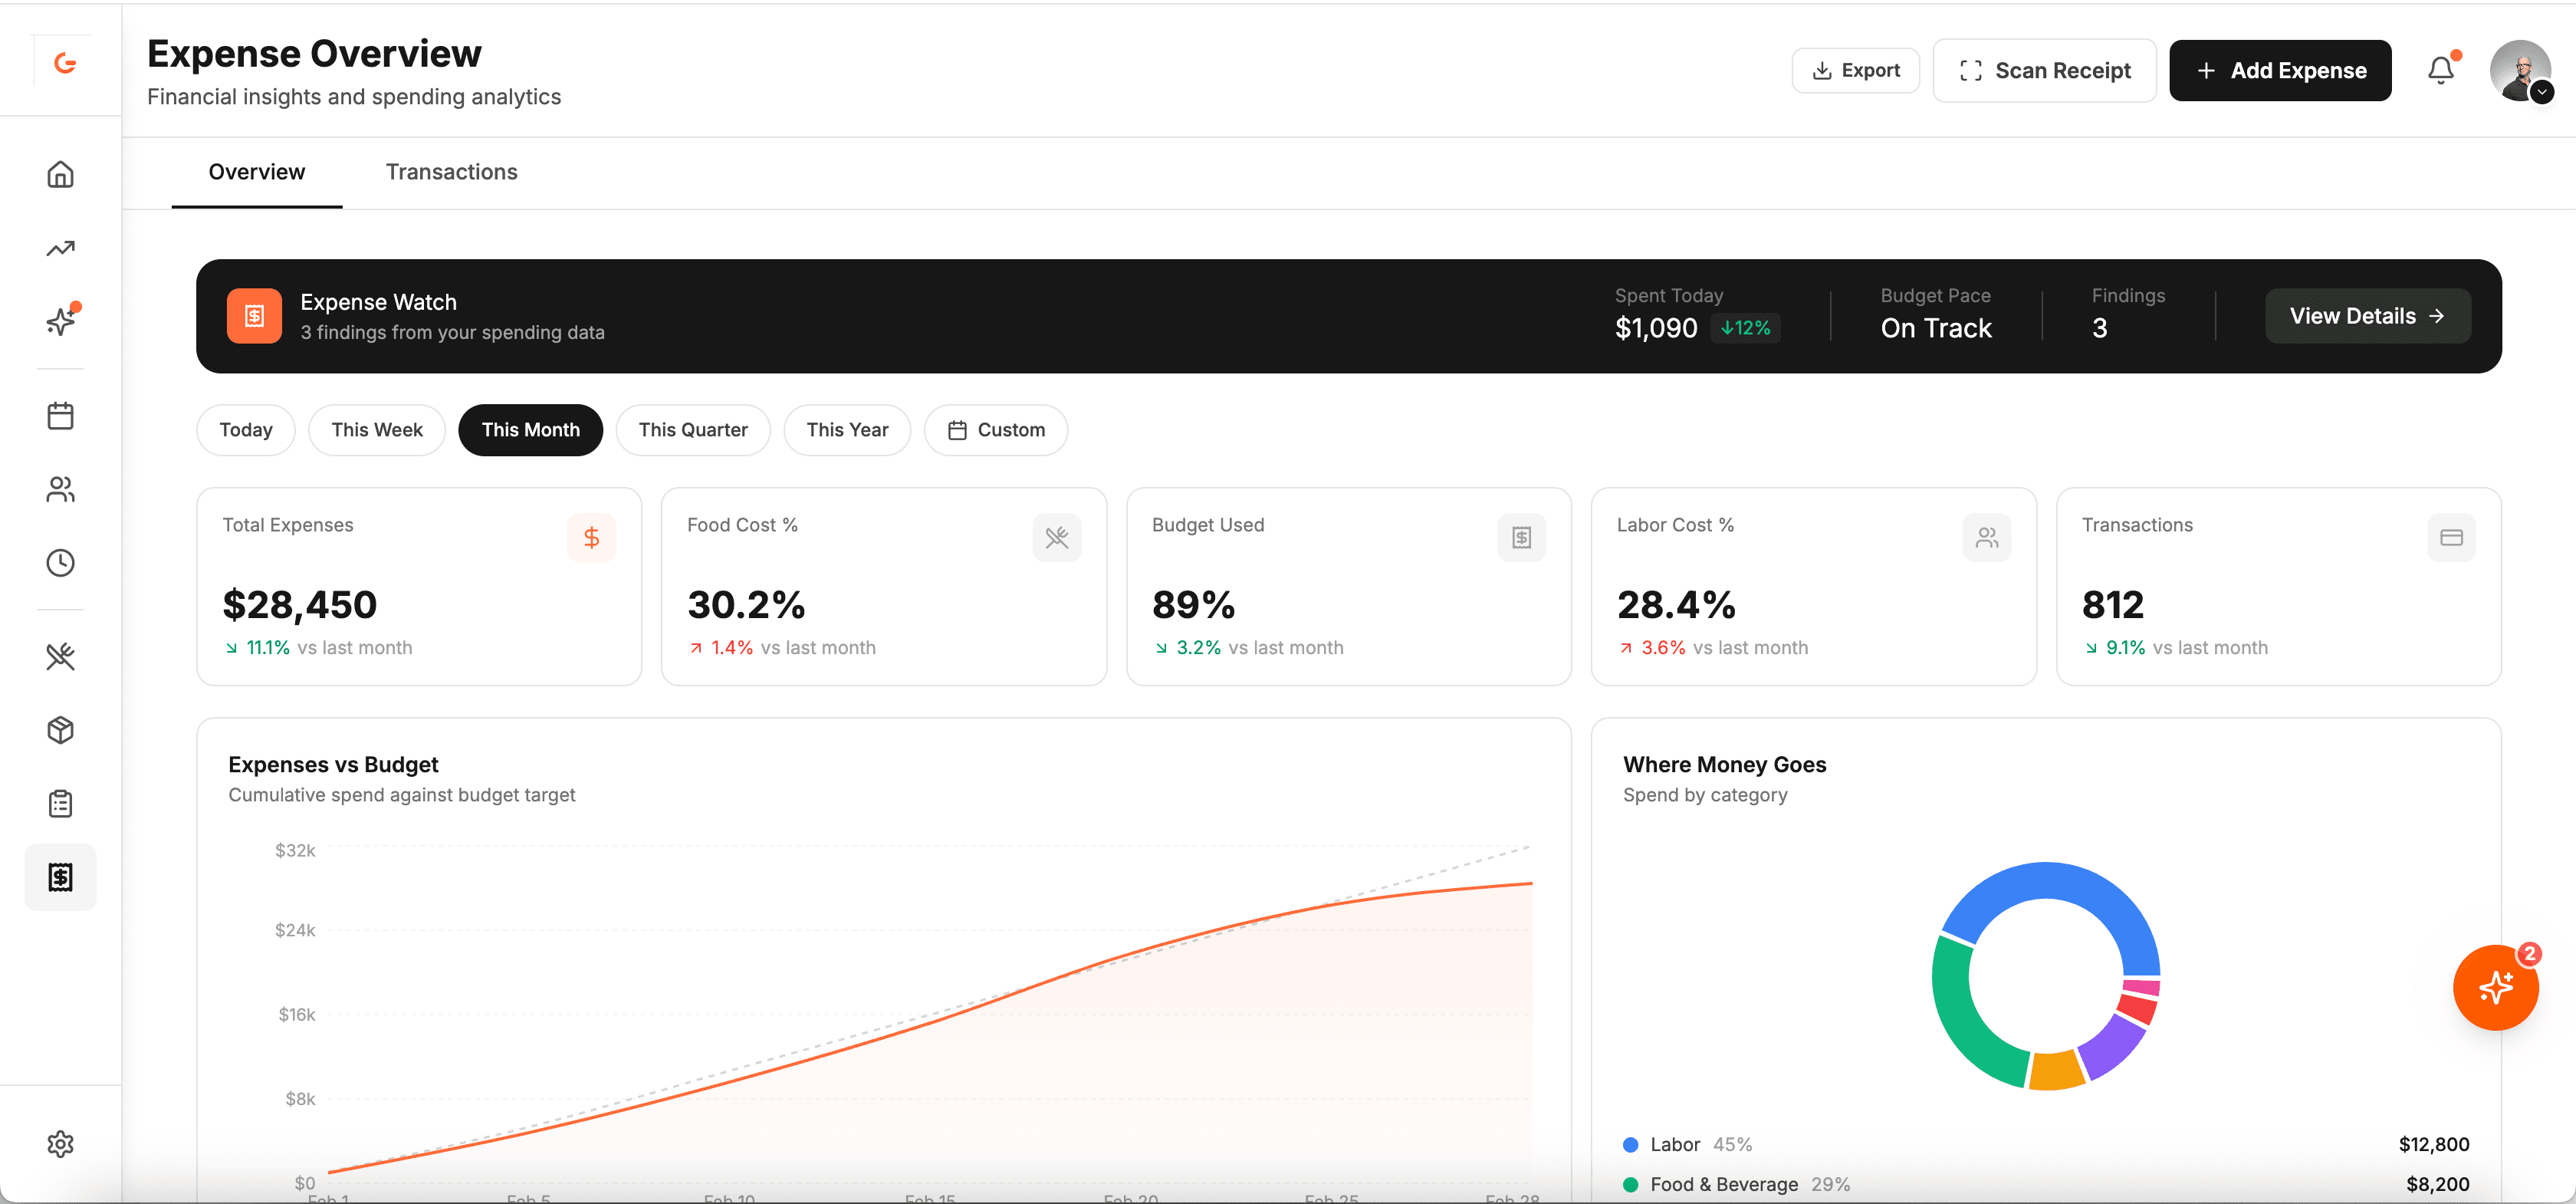Open the clipboard orders icon in sidebar
Image resolution: width=2576 pixels, height=1204 pixels.
[x=60, y=803]
